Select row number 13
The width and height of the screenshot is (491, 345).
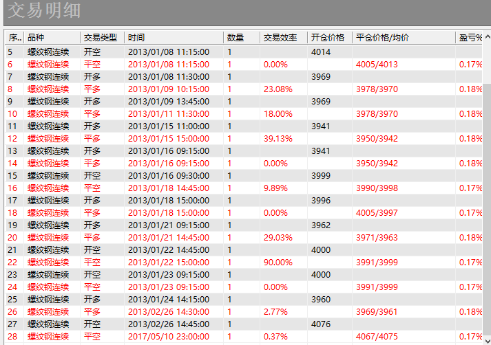tap(12, 151)
